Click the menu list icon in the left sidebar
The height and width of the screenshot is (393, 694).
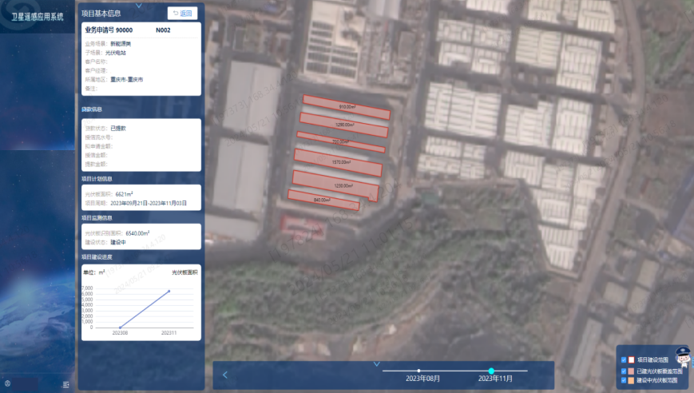point(65,384)
